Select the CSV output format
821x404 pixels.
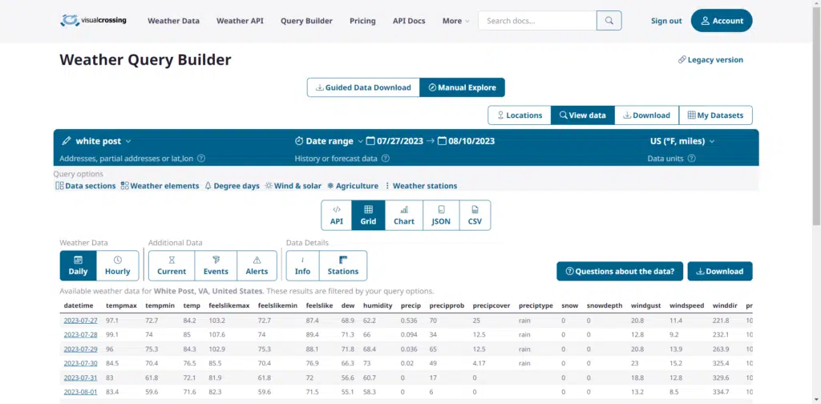pos(475,215)
